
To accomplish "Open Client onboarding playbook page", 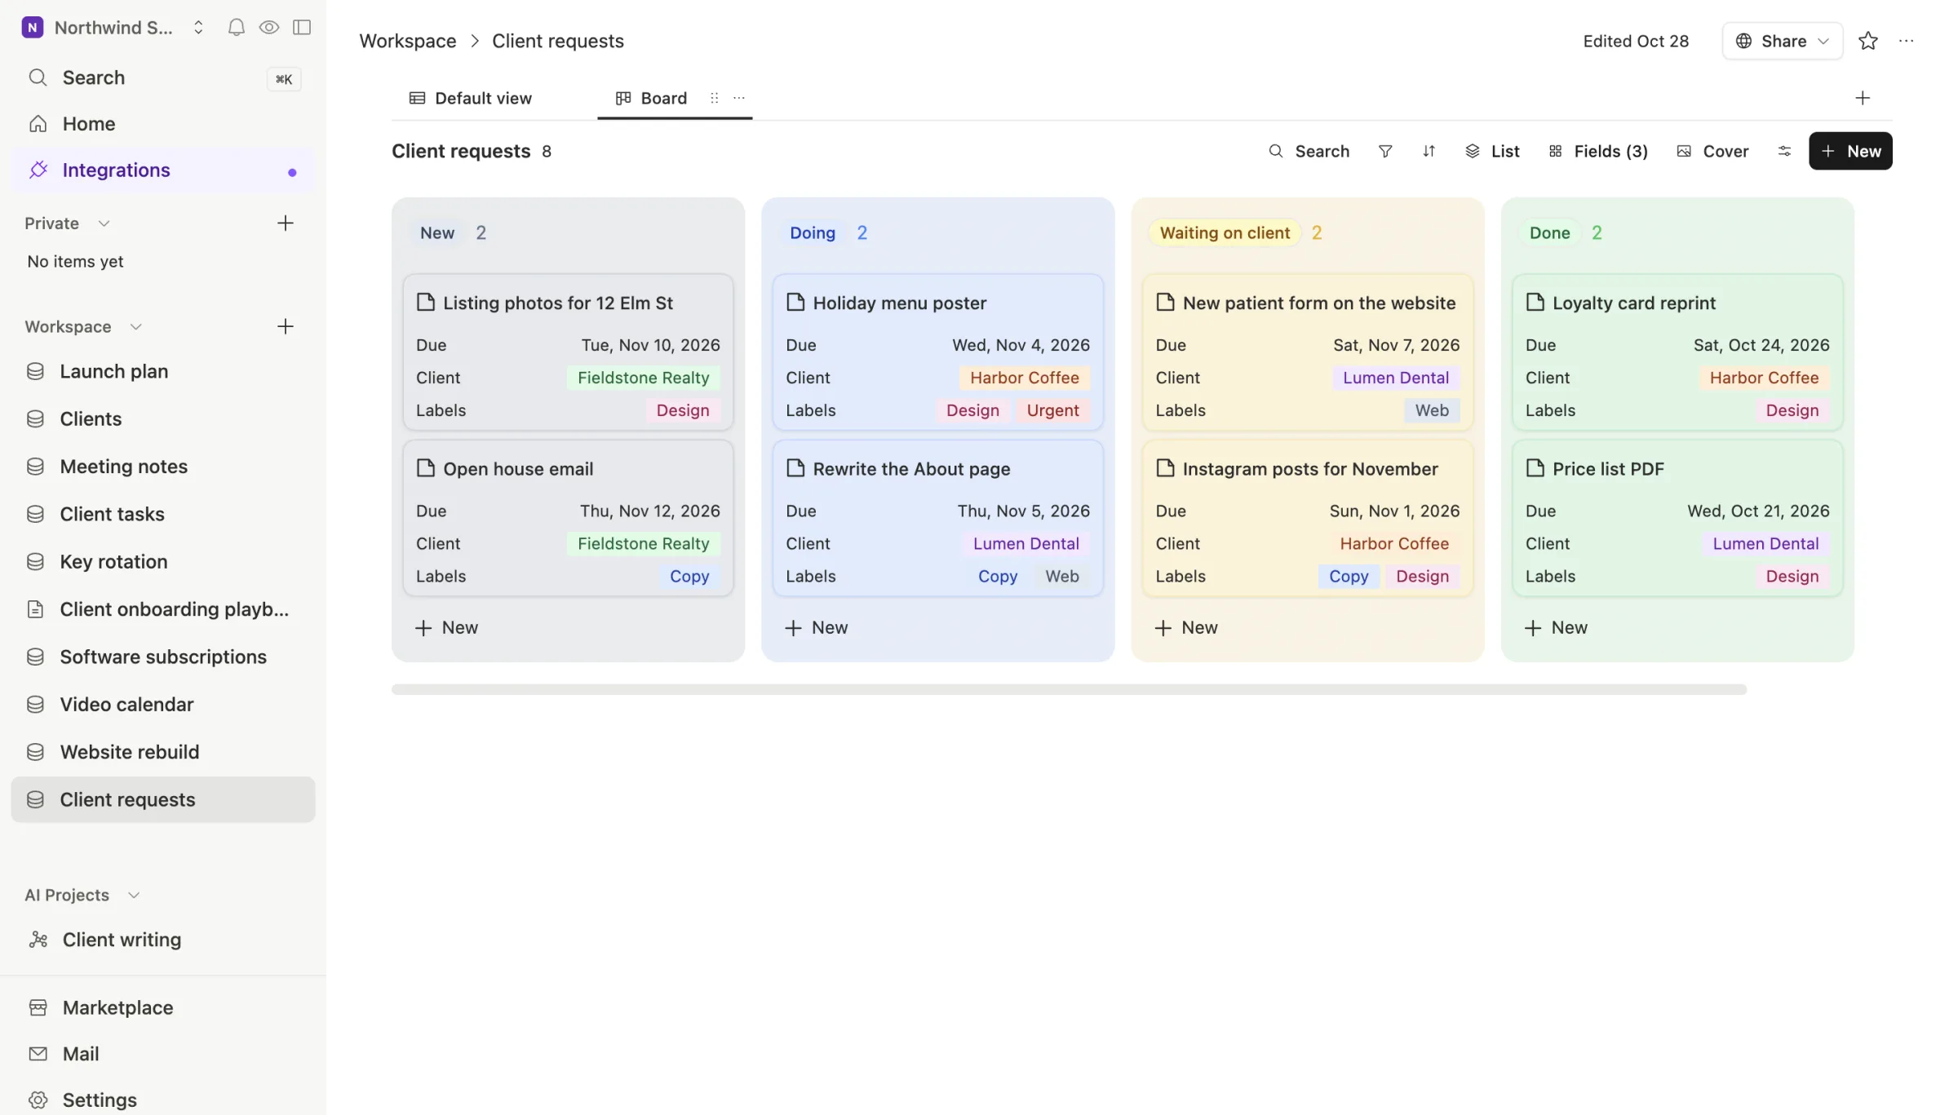I will (x=163, y=609).
